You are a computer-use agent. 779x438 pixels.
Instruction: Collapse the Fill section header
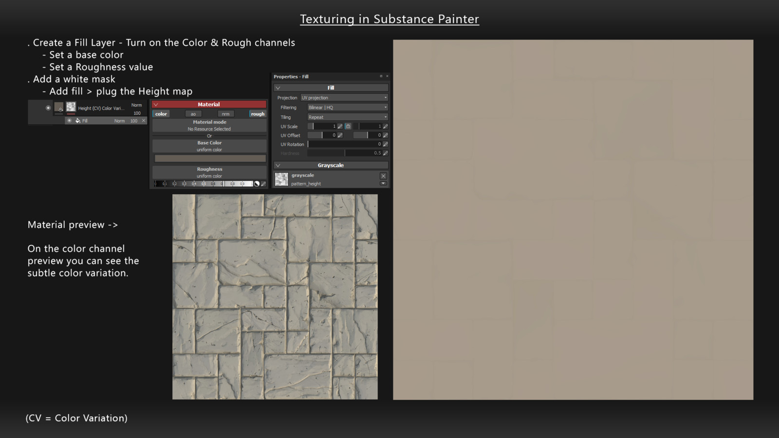331,88
